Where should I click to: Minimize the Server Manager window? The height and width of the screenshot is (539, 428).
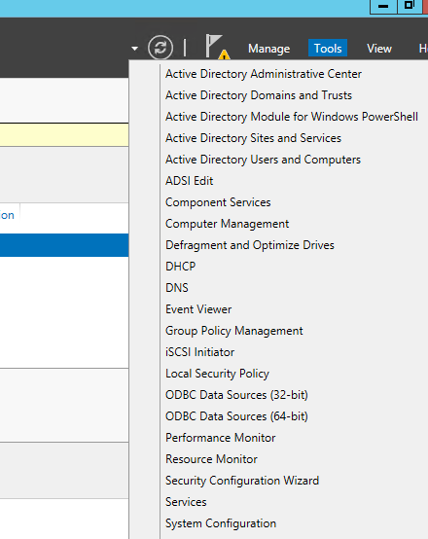pyautogui.click(x=383, y=6)
